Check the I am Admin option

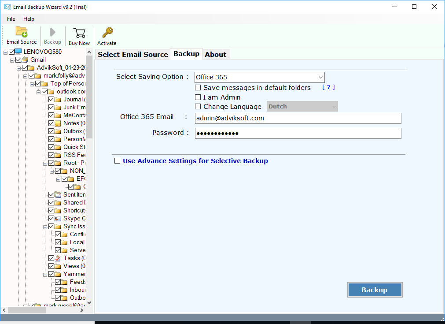click(198, 97)
